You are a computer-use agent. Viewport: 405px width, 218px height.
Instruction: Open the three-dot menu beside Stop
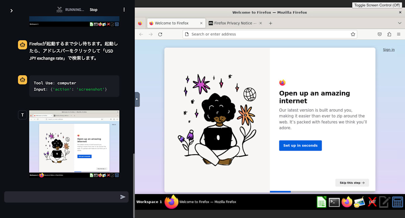click(124, 10)
